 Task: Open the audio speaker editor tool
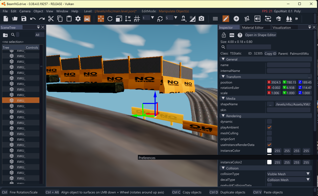point(257,19)
